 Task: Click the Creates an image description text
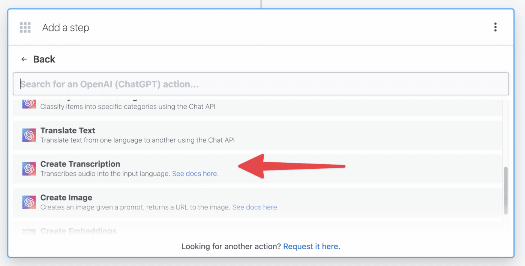click(135, 207)
